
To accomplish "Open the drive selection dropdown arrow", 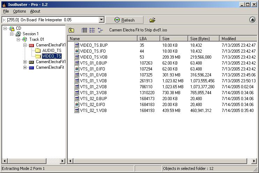I will click(102, 20).
